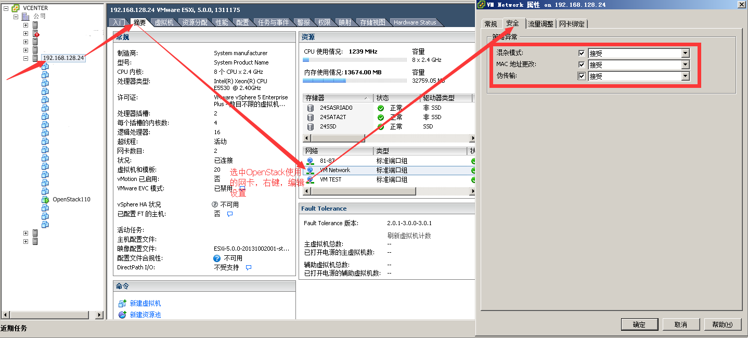
Task: Click horizontal scrollbar under datastore list
Action: [389, 138]
